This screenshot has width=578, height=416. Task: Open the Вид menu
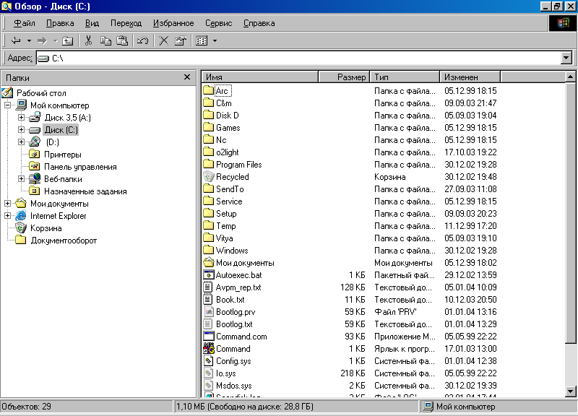(x=92, y=23)
